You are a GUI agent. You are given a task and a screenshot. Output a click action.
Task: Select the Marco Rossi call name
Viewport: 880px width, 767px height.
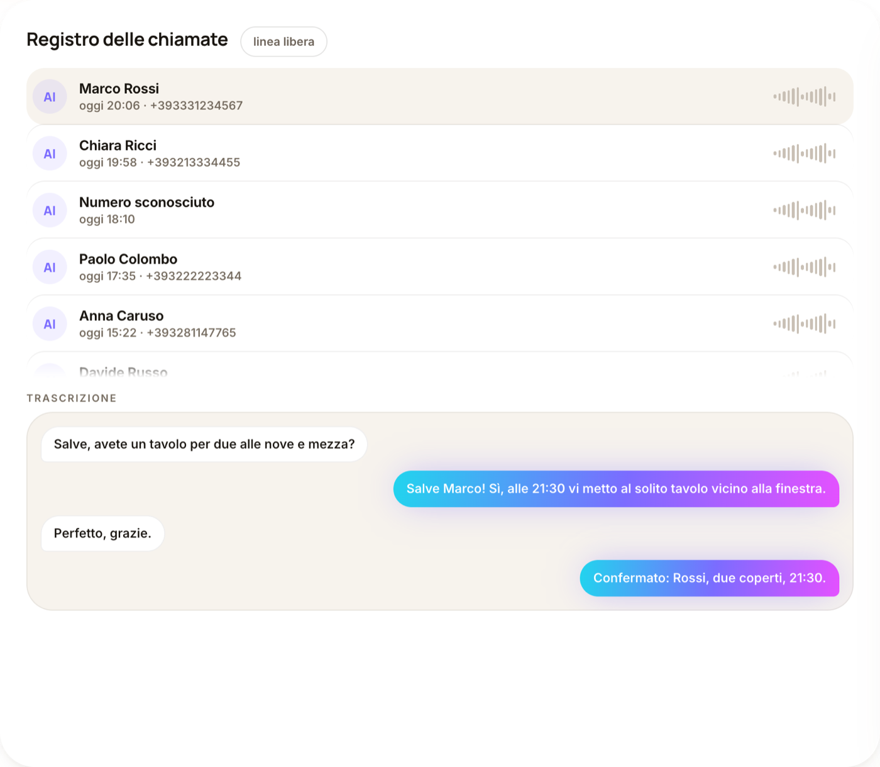[x=119, y=89]
